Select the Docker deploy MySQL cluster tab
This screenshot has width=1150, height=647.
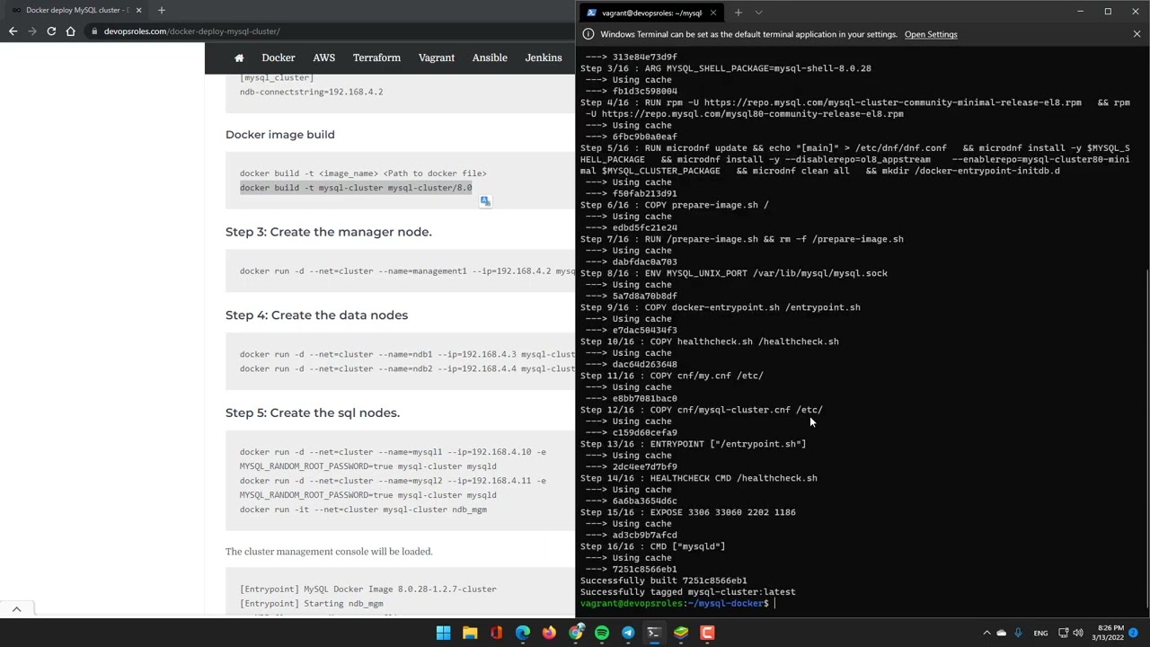(x=76, y=10)
